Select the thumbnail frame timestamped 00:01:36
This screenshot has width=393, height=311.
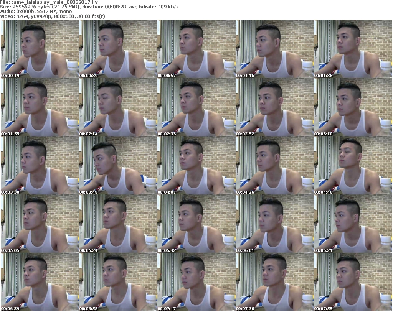(x=353, y=49)
